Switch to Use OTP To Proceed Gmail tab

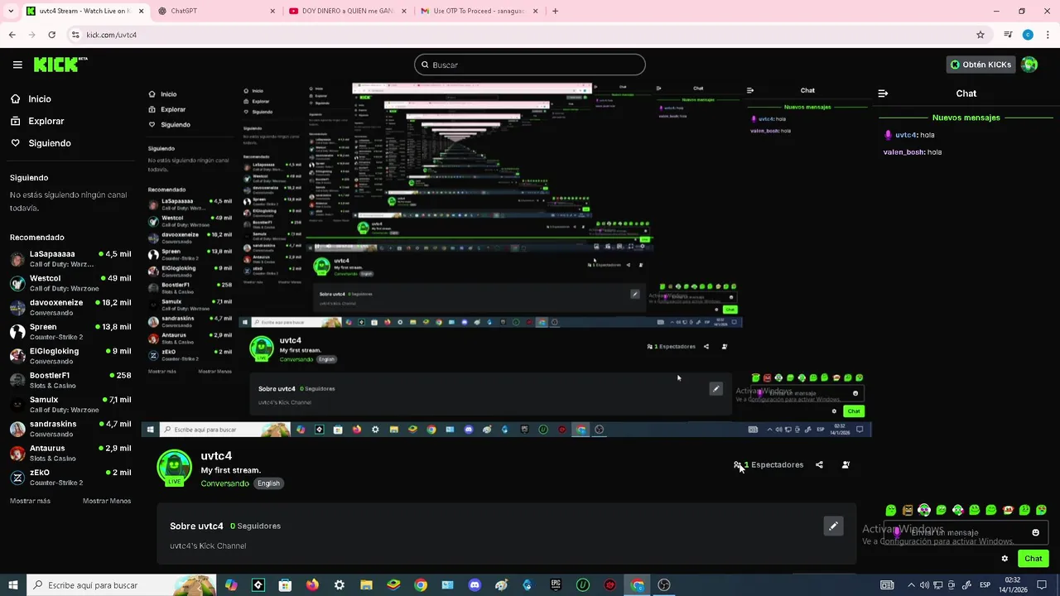point(479,11)
